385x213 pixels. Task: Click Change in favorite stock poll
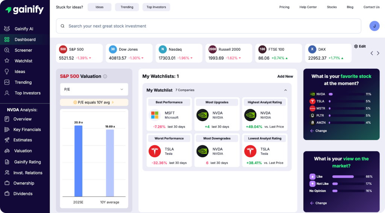318,131
